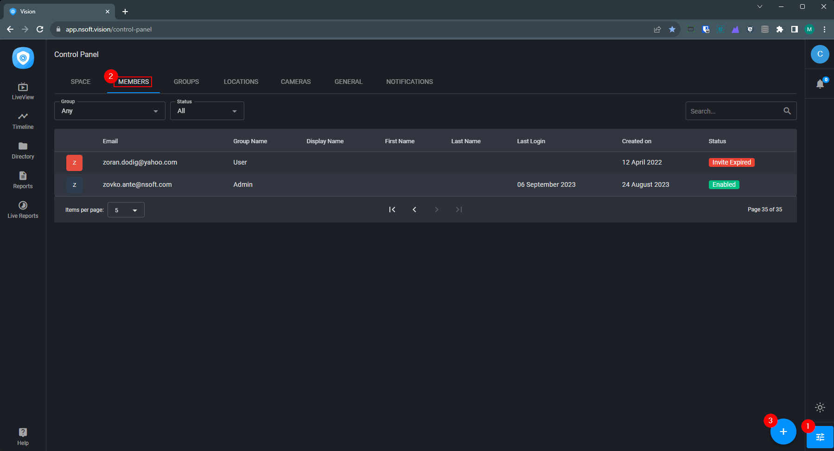The width and height of the screenshot is (834, 451).
Task: Open the Timeline section
Action: click(23, 121)
